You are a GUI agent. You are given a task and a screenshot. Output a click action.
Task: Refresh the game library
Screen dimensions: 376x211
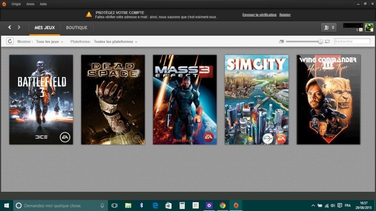click(10, 41)
